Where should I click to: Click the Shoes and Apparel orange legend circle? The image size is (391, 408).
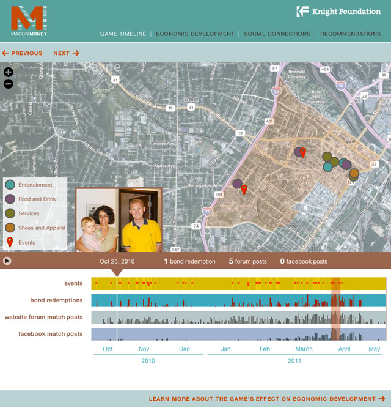click(x=10, y=228)
